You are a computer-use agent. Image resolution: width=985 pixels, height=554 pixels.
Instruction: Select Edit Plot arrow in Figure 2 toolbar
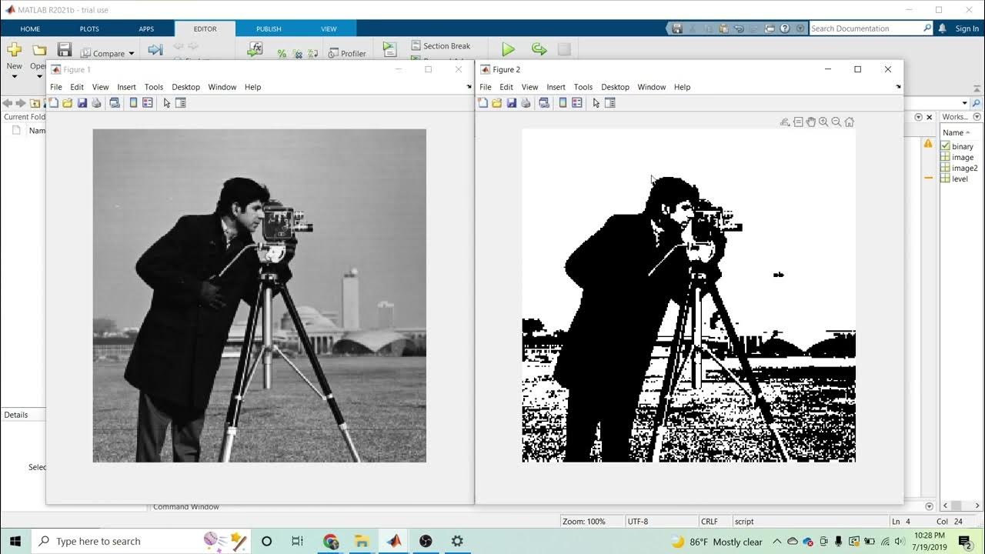(596, 103)
